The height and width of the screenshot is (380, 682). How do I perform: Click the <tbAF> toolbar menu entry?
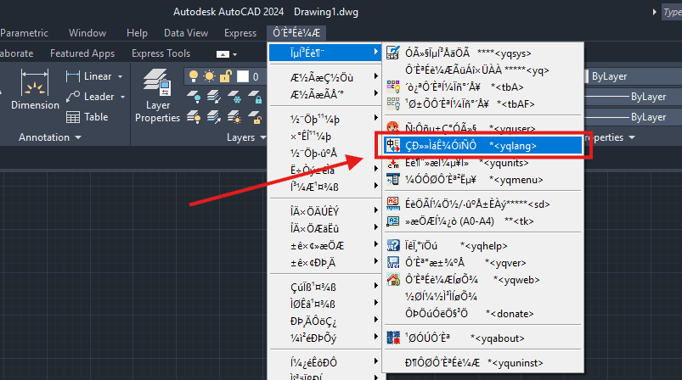(x=482, y=103)
